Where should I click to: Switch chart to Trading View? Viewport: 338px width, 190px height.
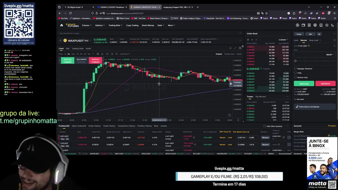click(229, 54)
